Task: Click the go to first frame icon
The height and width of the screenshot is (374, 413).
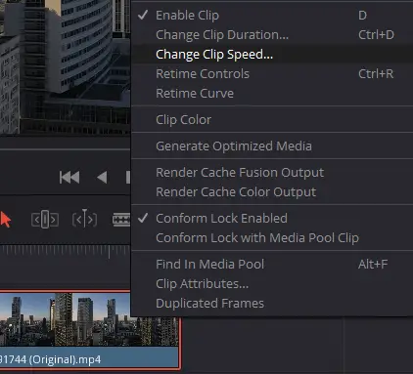Action: [x=69, y=178]
